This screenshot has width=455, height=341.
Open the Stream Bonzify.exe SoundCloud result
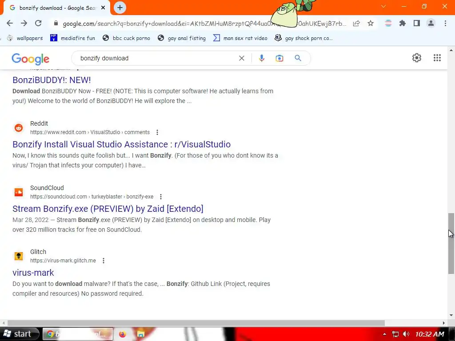tap(108, 209)
